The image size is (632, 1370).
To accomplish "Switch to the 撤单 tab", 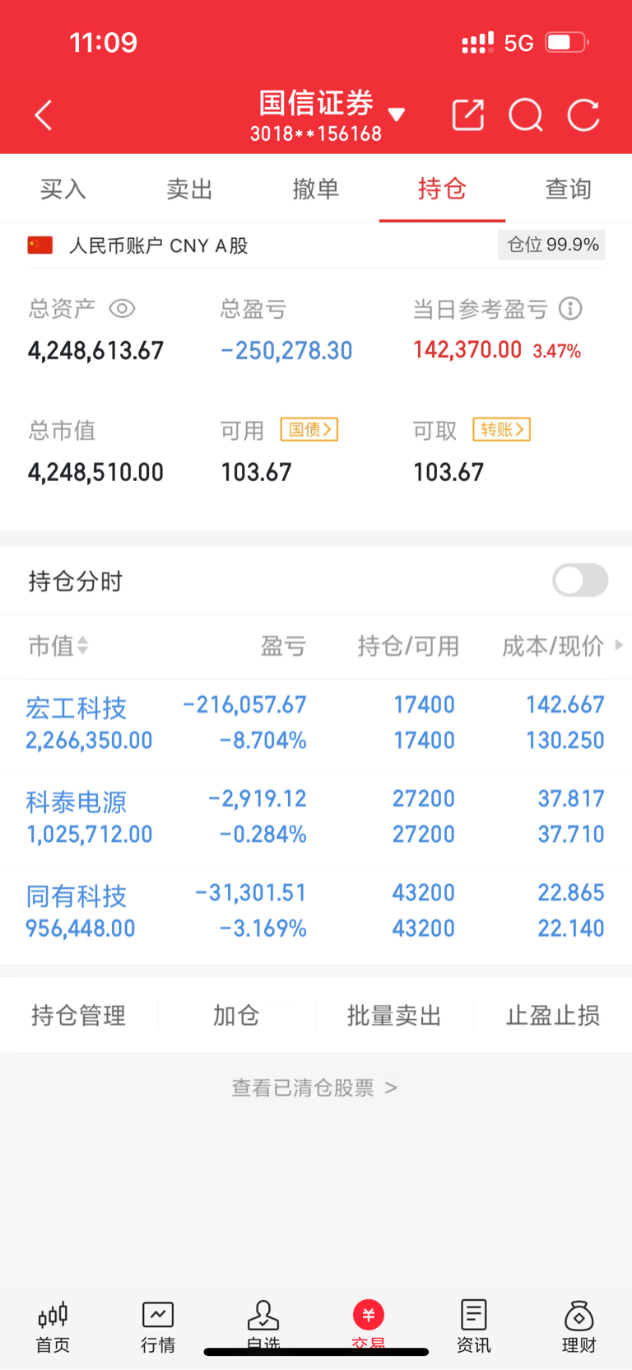I will tap(315, 189).
